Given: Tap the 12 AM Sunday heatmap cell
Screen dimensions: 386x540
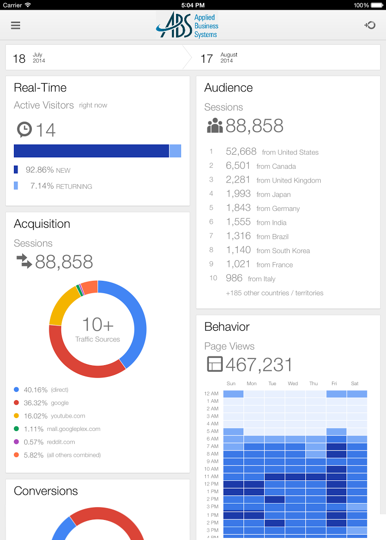Looking at the screenshot, I should (233, 393).
